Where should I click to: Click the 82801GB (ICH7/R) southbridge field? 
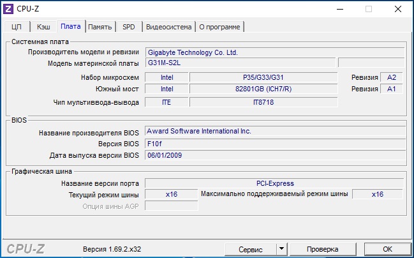(263, 89)
